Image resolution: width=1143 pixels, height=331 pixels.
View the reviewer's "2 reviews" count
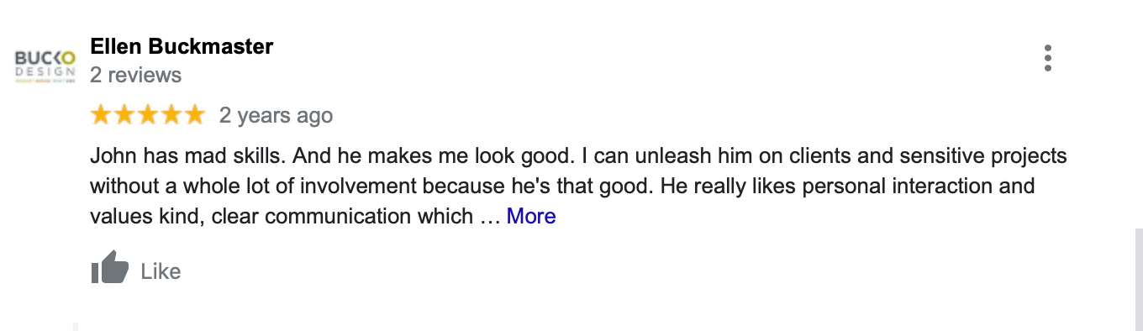pyautogui.click(x=136, y=75)
